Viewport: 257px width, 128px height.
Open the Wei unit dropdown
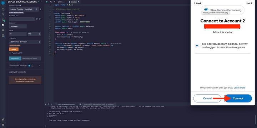pos(34,34)
